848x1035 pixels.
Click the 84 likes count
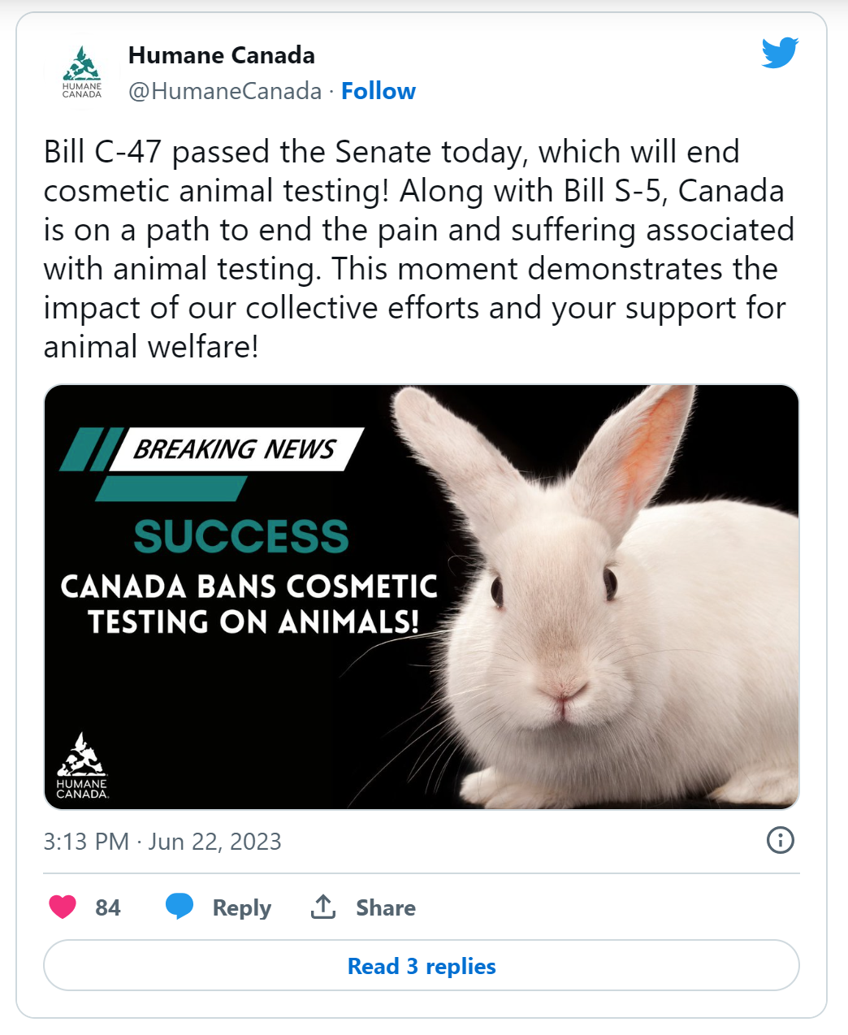pos(108,907)
